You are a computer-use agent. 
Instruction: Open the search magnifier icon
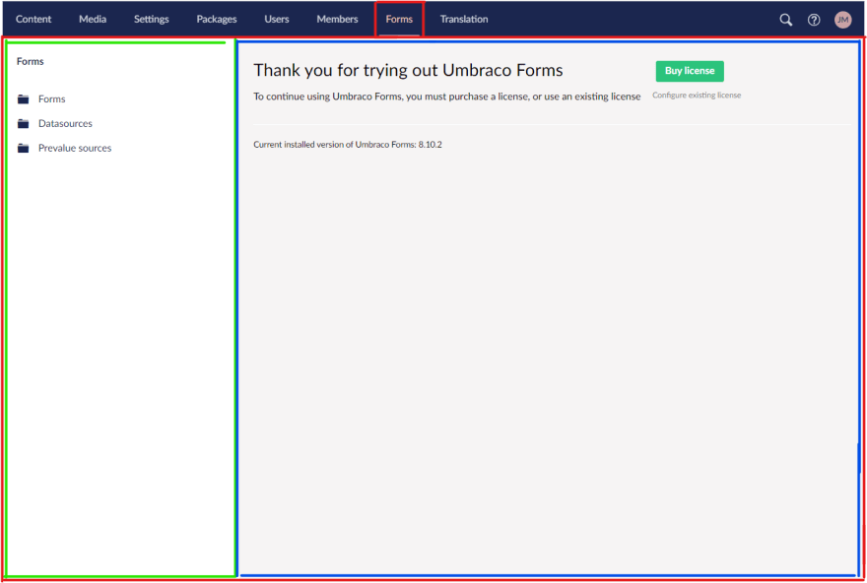[786, 20]
